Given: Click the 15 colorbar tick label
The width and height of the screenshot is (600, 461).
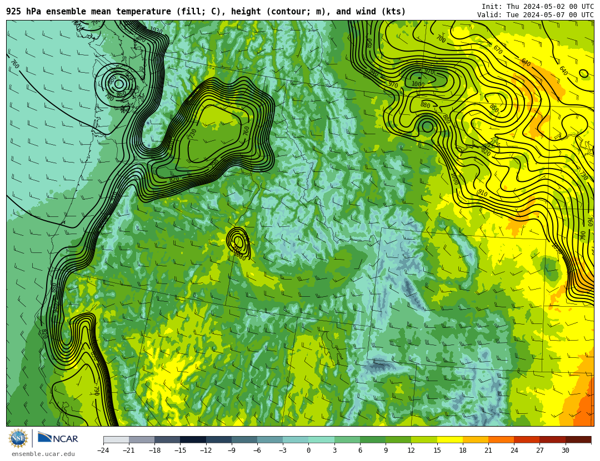Looking at the screenshot, I should coord(437,450).
